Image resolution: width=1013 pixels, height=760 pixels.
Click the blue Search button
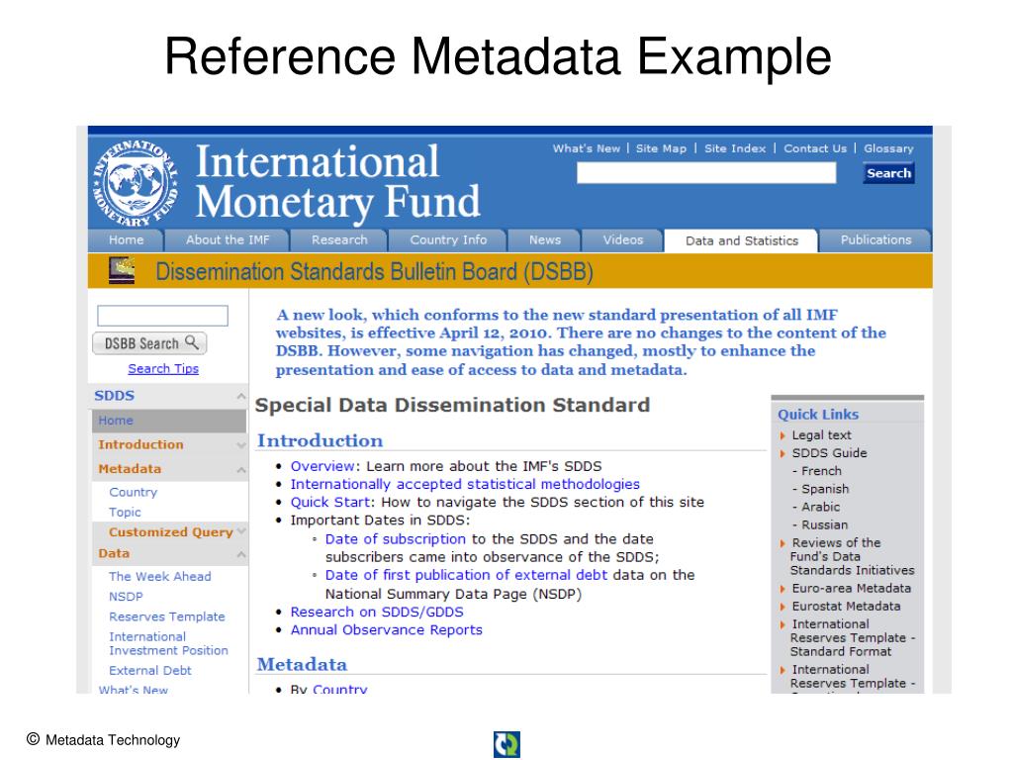[x=888, y=173]
